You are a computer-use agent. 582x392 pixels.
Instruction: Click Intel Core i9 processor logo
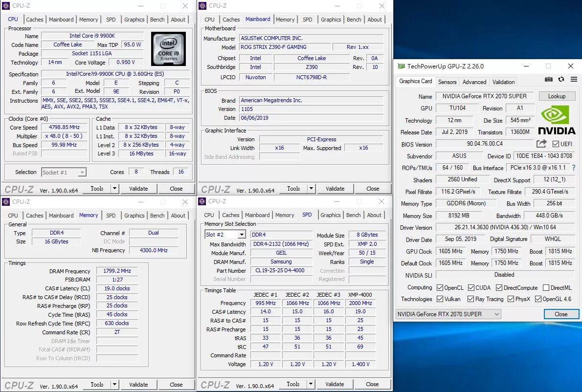click(169, 49)
